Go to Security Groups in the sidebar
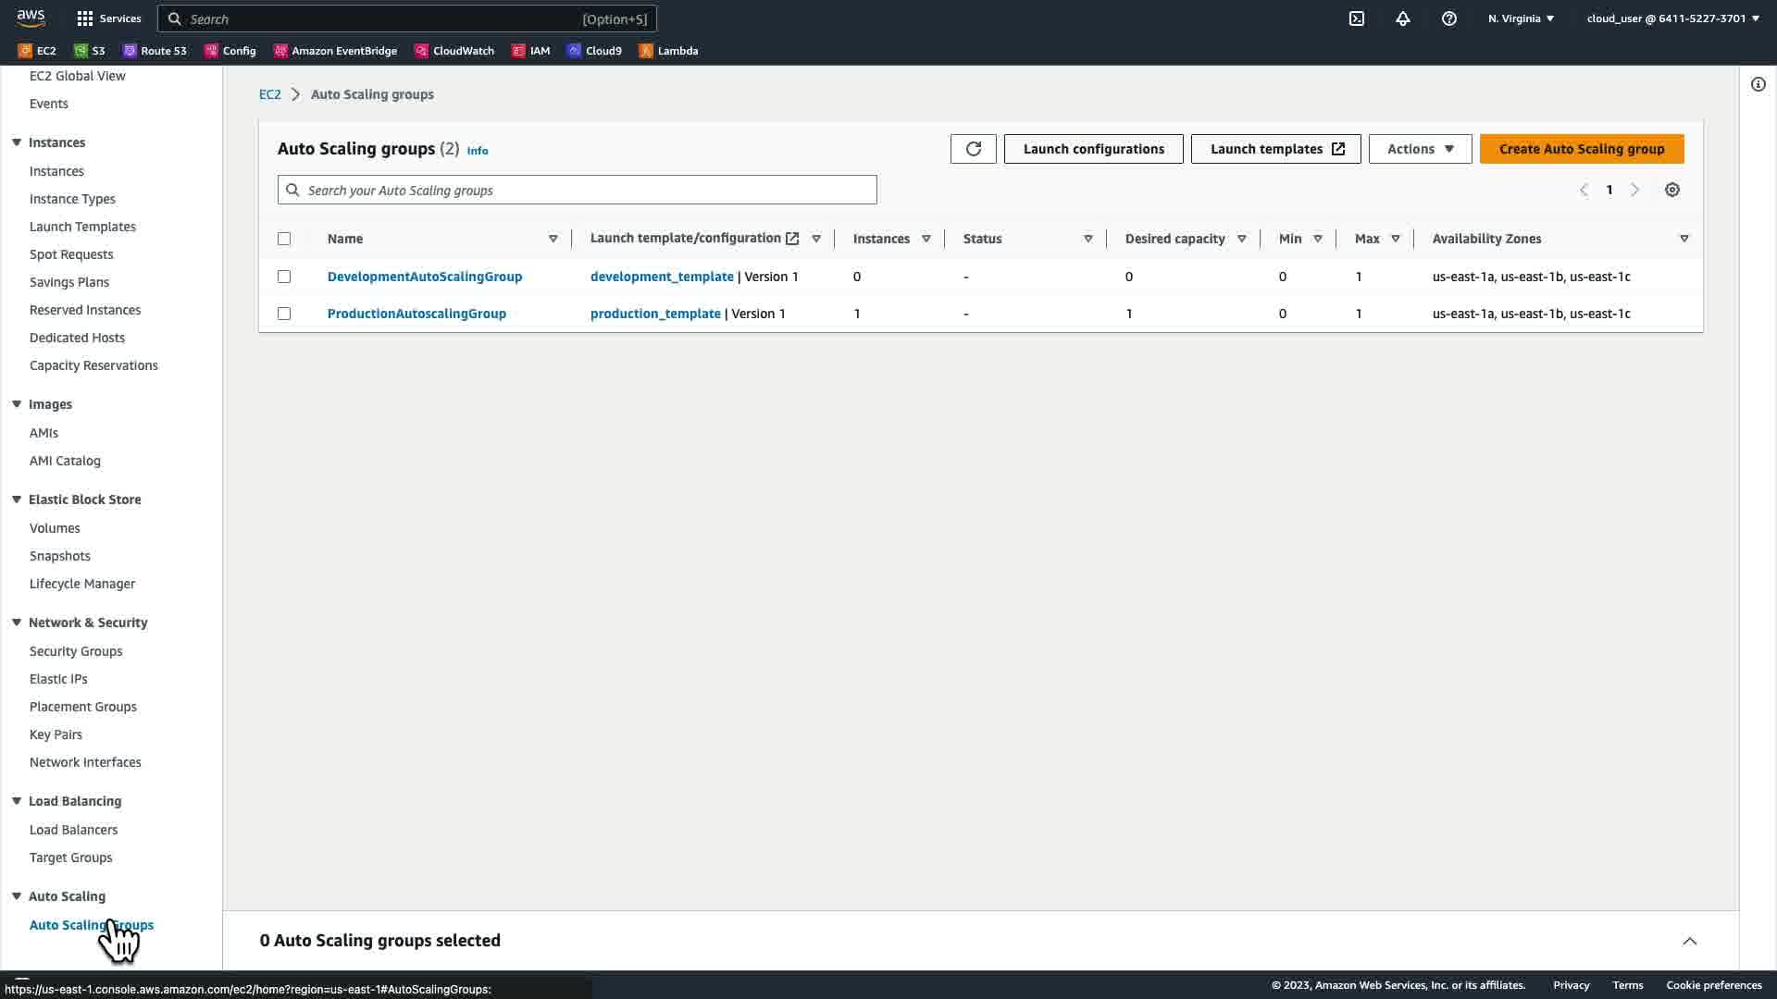 tap(76, 651)
